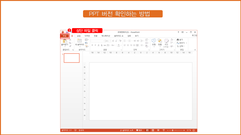Image resolution: width=241 pixels, height=135 pixels.
Task: Open the 파일 (File) tab
Action: (65, 36)
